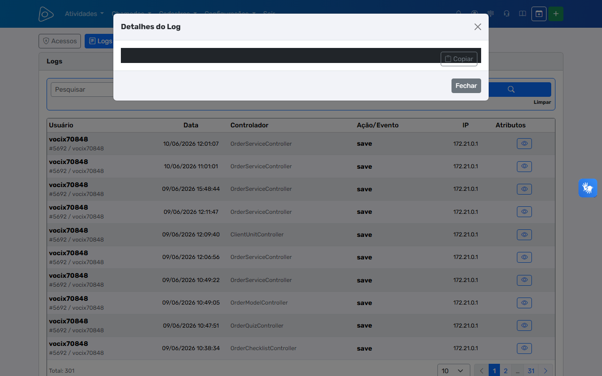Switch to the Acessos tab
Image resolution: width=602 pixels, height=376 pixels.
pos(60,41)
